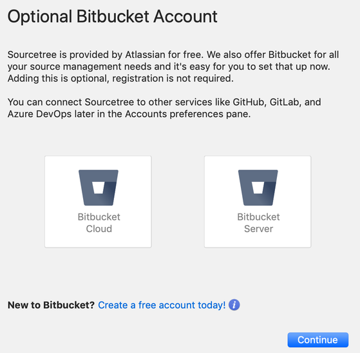Click the 'Bitbucket Cloud' label text
The width and height of the screenshot is (360, 353).
point(99,223)
